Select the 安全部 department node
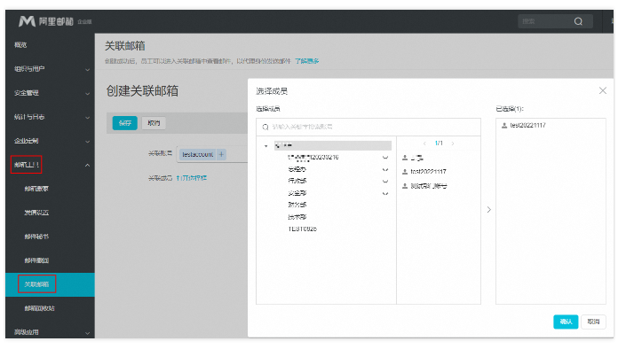This screenshot has width=618, height=349. click(x=297, y=193)
